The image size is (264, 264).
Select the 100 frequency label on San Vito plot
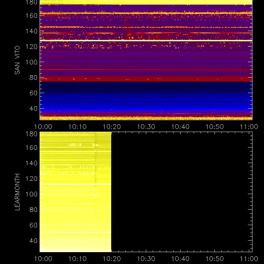pos(31,62)
